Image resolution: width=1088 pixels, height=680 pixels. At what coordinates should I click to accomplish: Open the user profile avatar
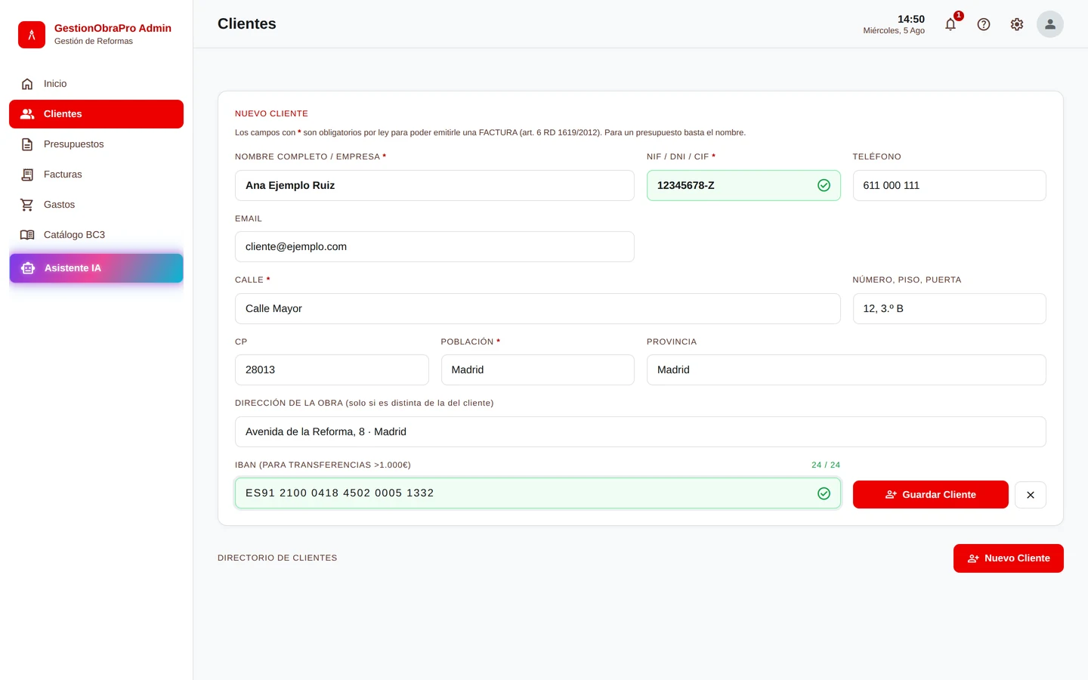click(x=1050, y=24)
